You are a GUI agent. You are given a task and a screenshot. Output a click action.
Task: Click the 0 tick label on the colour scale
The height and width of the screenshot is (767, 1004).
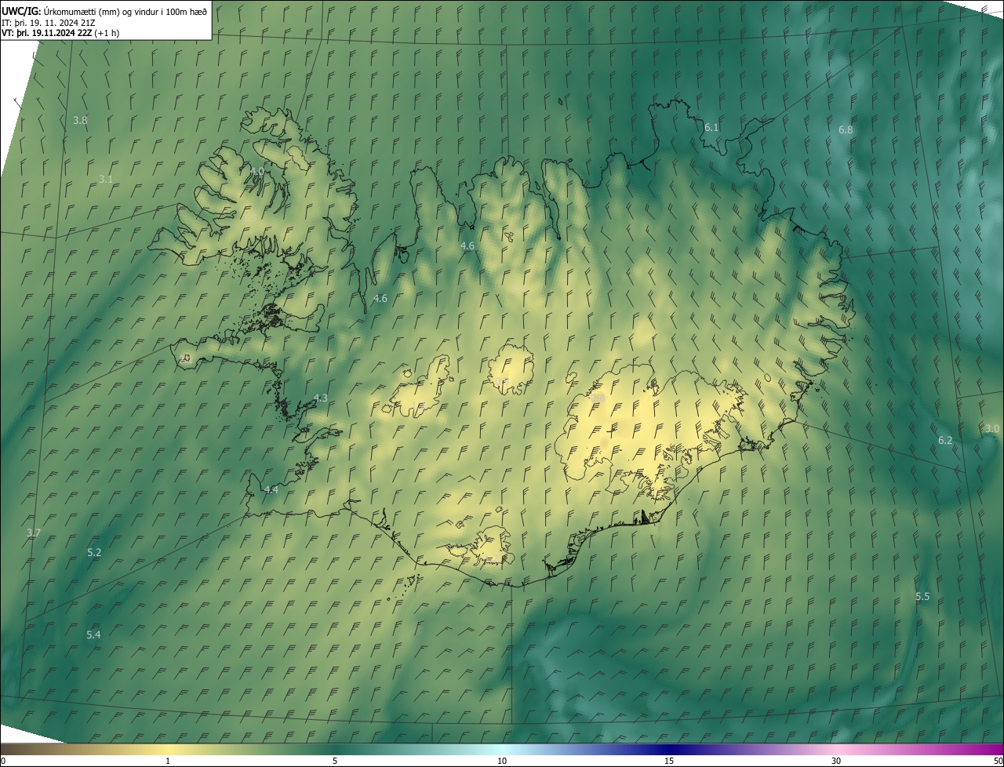coord(3,762)
